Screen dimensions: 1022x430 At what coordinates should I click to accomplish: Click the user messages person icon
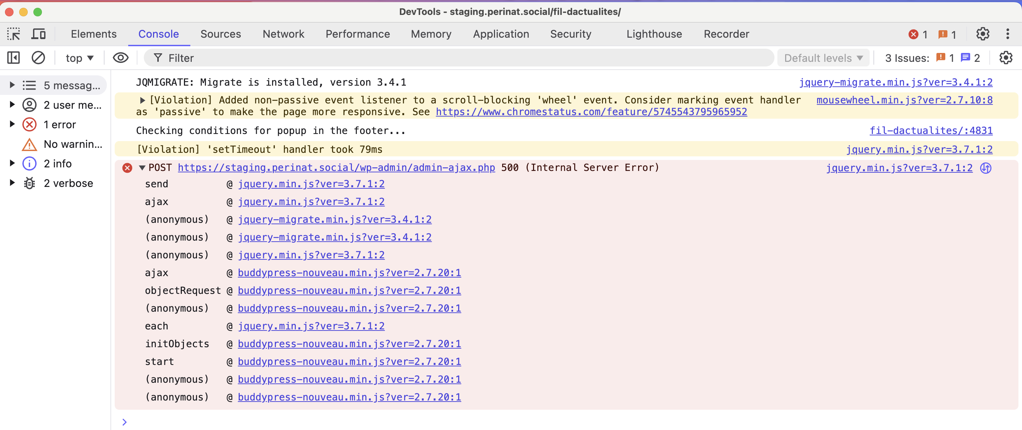(x=29, y=105)
